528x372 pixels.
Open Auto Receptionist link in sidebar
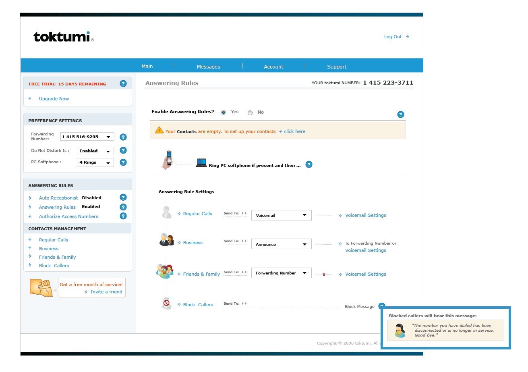(58, 198)
